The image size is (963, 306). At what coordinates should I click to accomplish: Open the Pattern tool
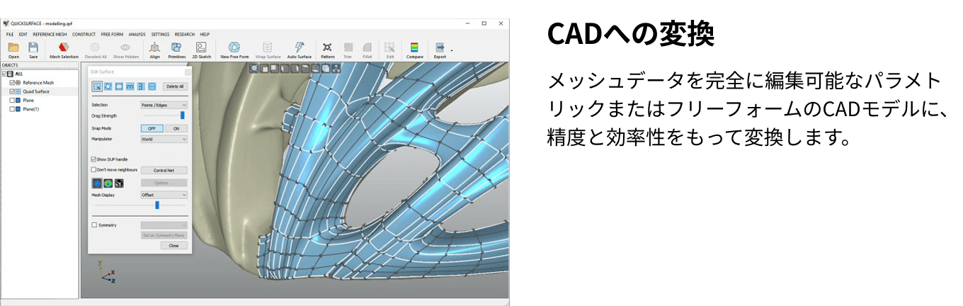327,47
